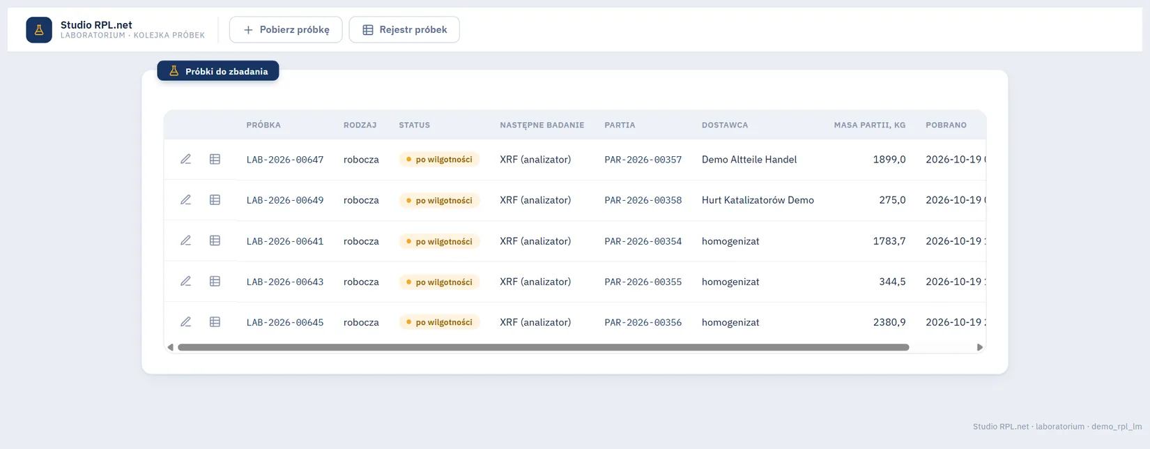Screen dimensions: 1150x449
Task: Click the Studio RPL.net flask logo icon
Action: pos(39,30)
